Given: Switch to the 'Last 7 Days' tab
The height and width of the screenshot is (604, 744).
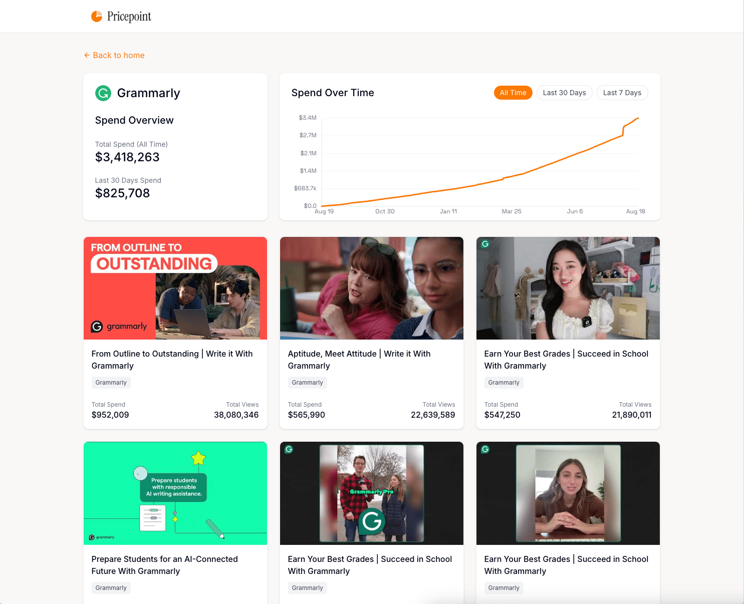Looking at the screenshot, I should point(622,93).
